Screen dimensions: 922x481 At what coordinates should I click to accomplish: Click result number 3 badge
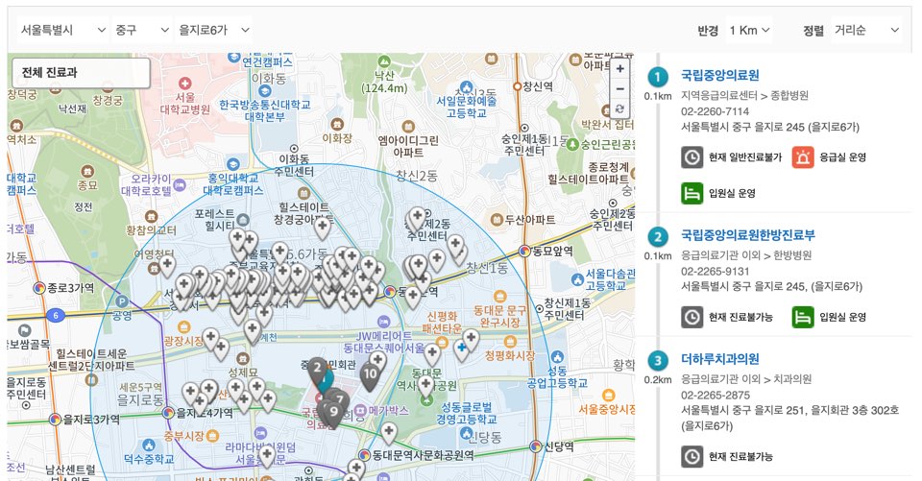657,360
